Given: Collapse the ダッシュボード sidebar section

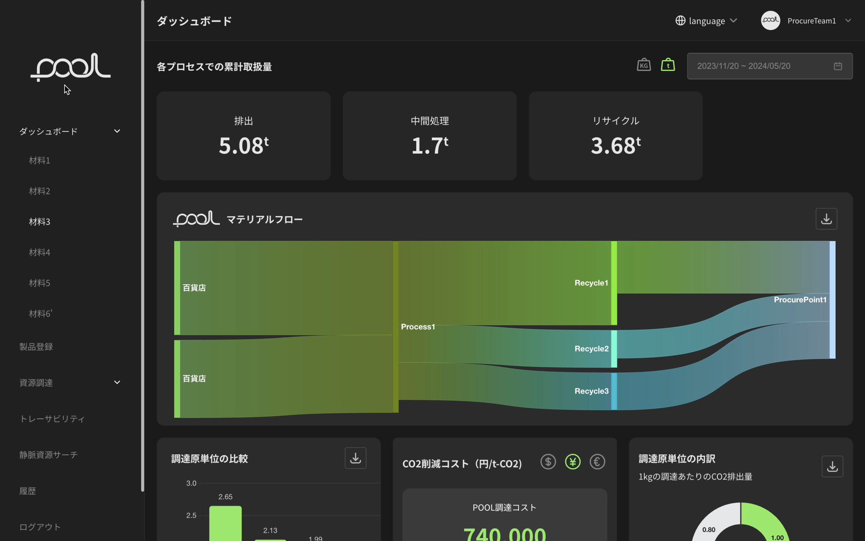Looking at the screenshot, I should tap(117, 131).
